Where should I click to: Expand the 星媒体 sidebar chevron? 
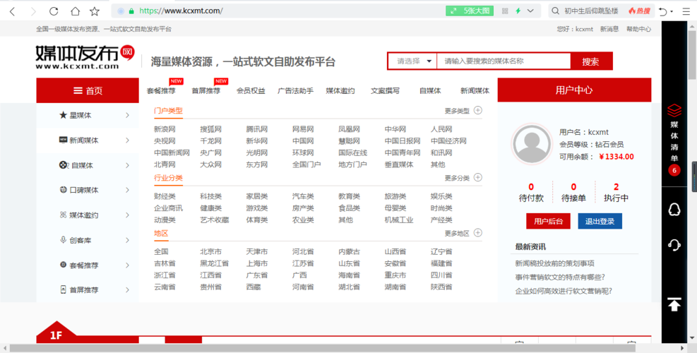point(127,115)
